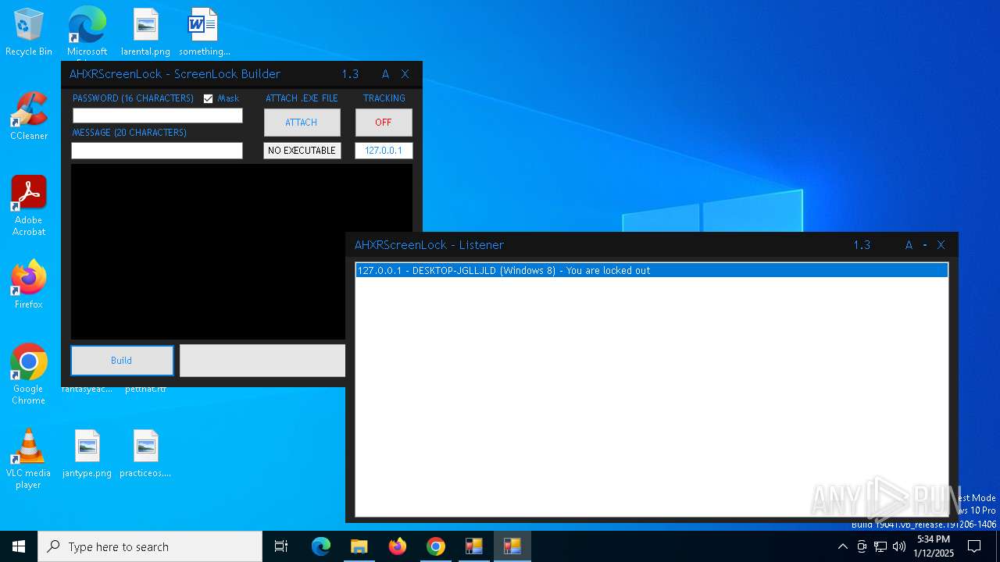Toggle tracking OFF button
The width and height of the screenshot is (1000, 562).
click(384, 123)
